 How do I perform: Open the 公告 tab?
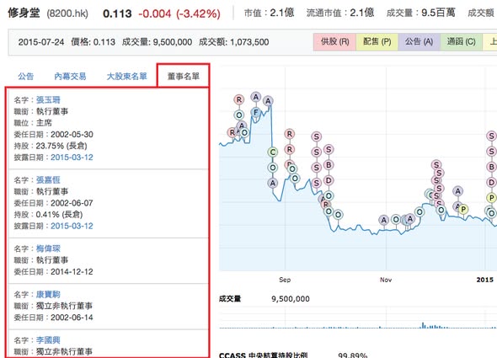(25, 76)
